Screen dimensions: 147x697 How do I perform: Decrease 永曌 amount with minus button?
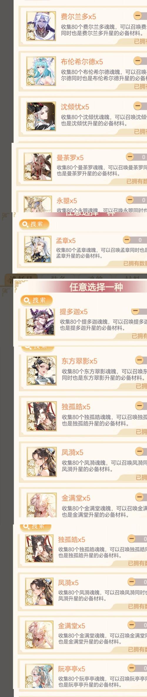coord(130,200)
